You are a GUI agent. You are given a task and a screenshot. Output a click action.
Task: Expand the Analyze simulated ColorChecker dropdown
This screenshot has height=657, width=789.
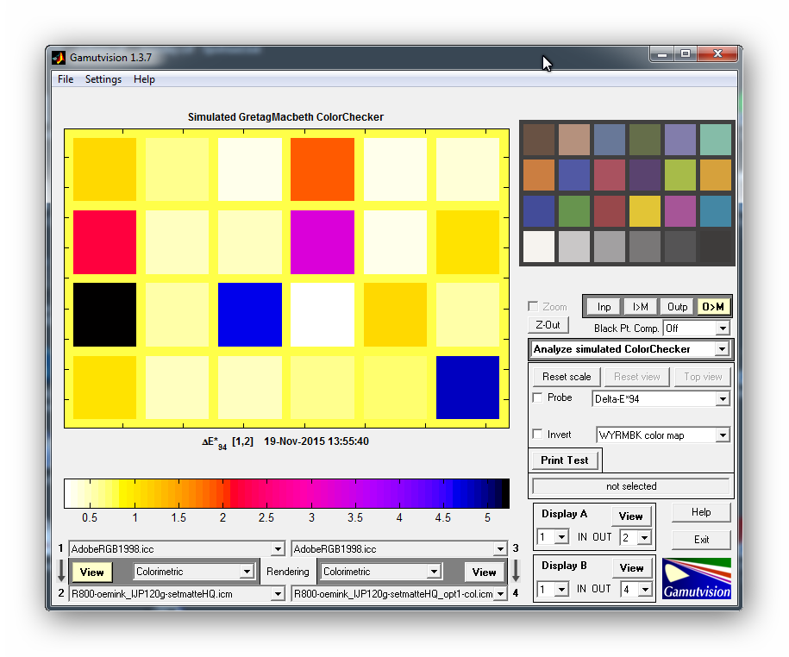tap(721, 349)
